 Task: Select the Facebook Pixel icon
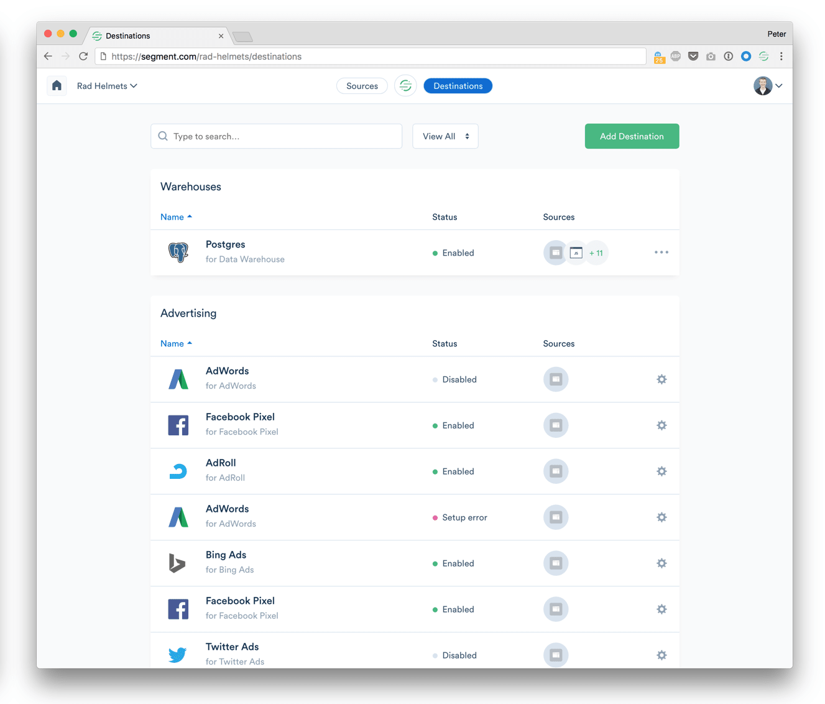(178, 425)
